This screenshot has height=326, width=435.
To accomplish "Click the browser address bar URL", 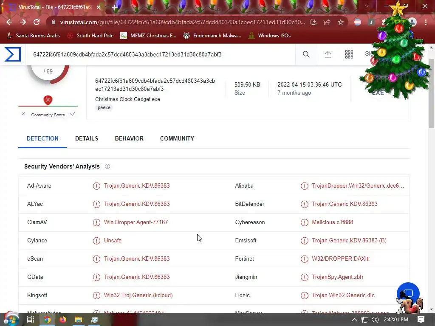I will click(182, 22).
